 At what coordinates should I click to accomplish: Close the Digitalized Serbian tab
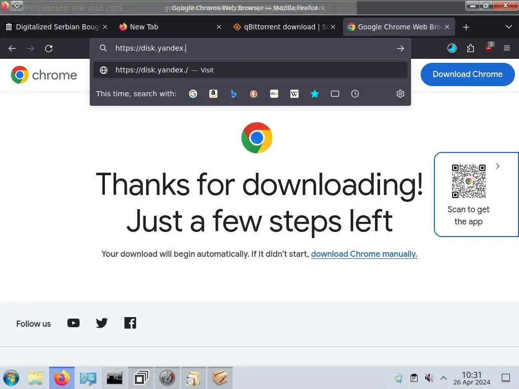coord(105,27)
